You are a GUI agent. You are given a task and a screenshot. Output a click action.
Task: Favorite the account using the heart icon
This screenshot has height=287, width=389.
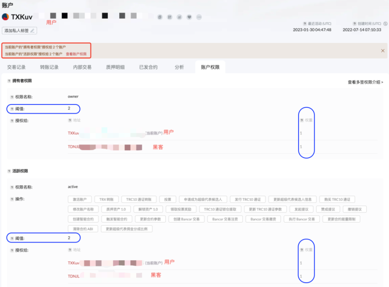click(190, 17)
